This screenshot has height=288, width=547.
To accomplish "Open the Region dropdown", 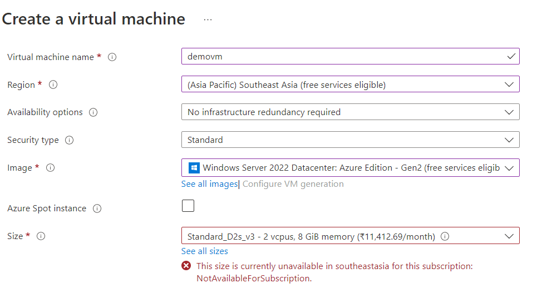I will tap(350, 85).
